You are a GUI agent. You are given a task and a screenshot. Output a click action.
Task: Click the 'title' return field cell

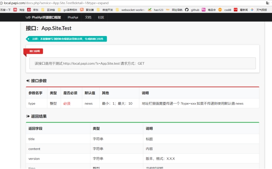click(x=31, y=139)
